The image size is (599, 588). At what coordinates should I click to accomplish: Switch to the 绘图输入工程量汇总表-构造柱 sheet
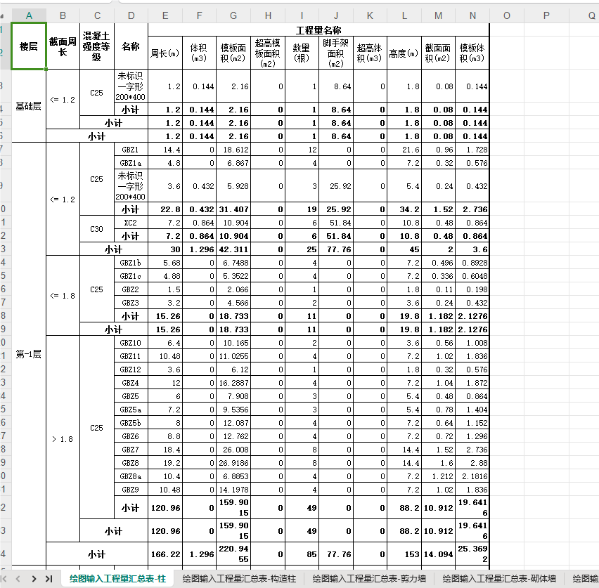click(239, 579)
